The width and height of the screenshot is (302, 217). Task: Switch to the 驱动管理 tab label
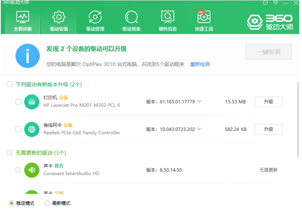pyautogui.click(x=95, y=29)
